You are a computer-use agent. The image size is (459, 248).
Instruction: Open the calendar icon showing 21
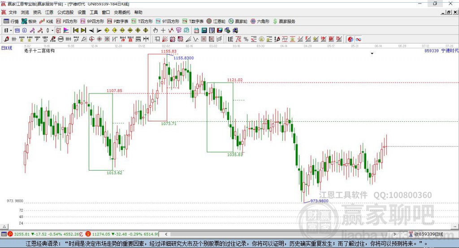pos(196,30)
